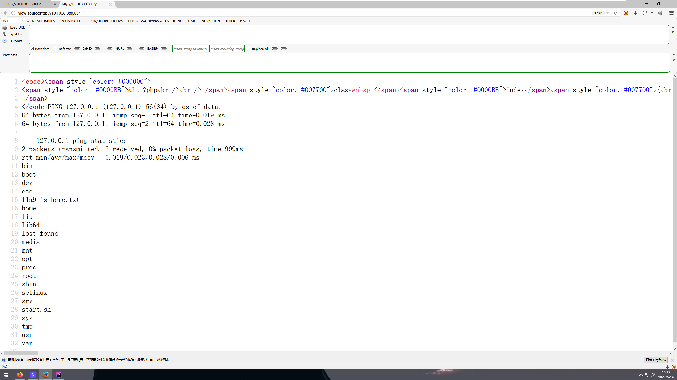
Task: Click the refresh Firefox button in notification bar
Action: 656,360
